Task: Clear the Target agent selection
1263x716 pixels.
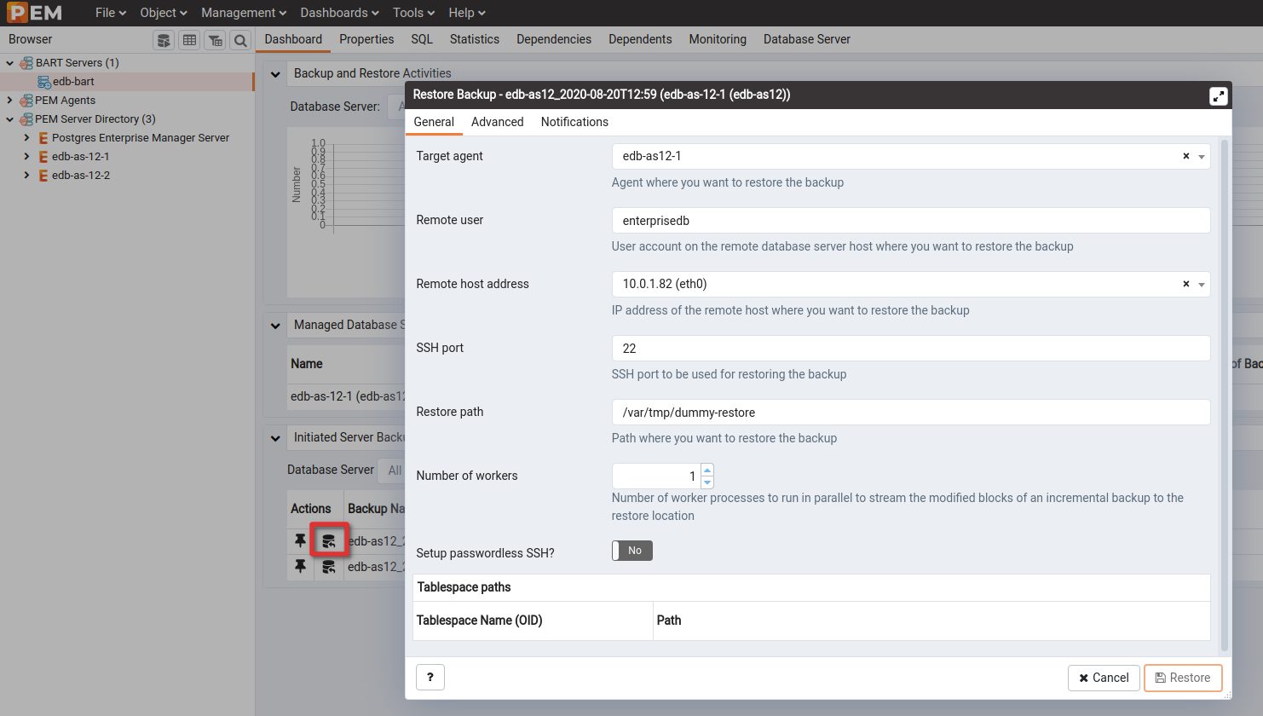Action: [x=1185, y=156]
